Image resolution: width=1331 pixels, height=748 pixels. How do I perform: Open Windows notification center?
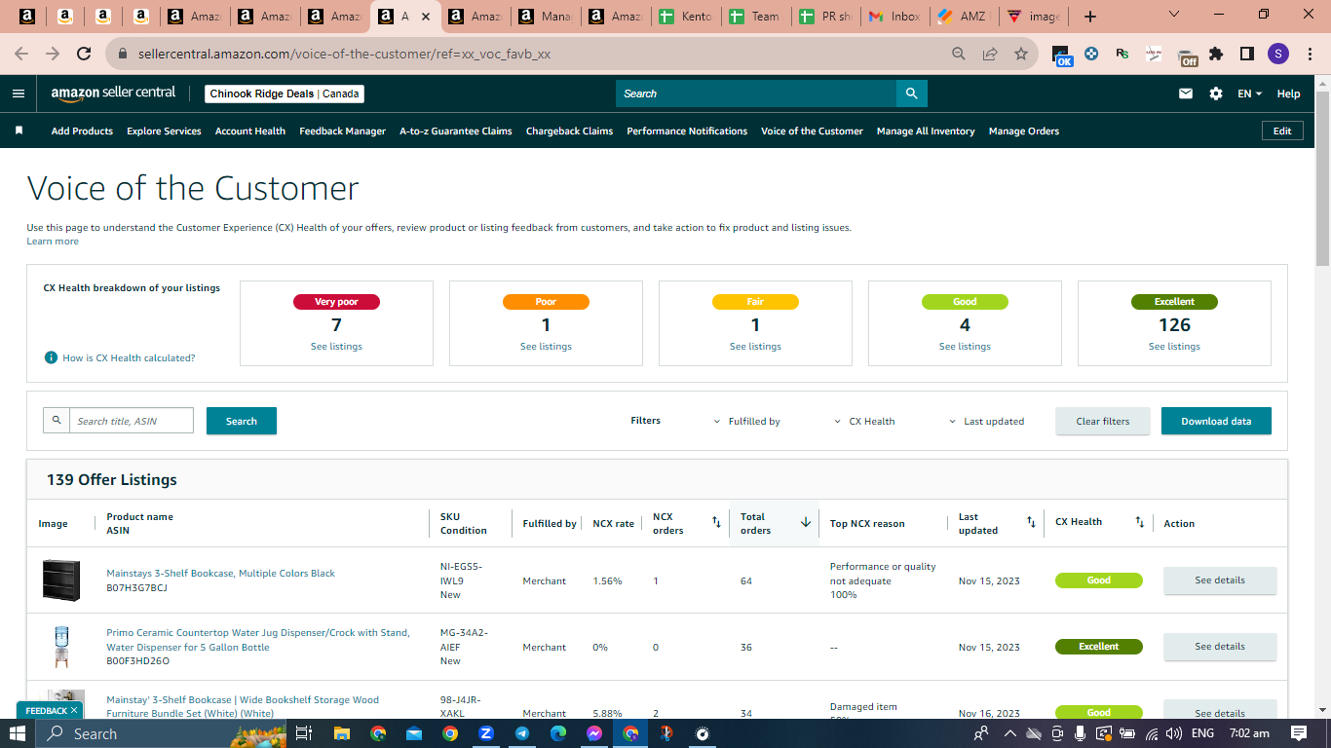pyautogui.click(x=1299, y=733)
